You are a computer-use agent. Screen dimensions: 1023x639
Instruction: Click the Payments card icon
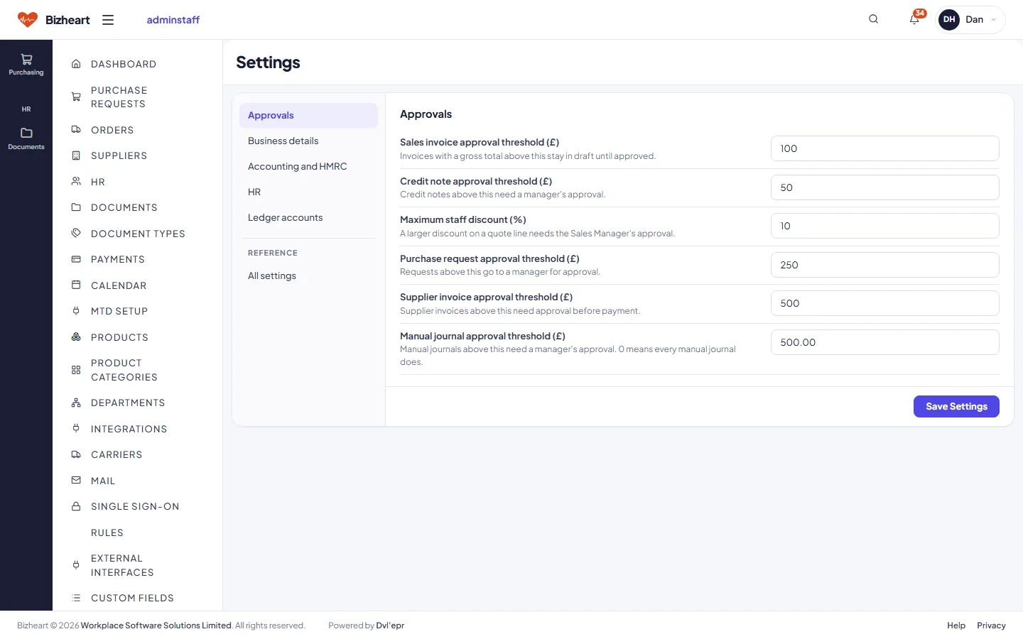76,259
